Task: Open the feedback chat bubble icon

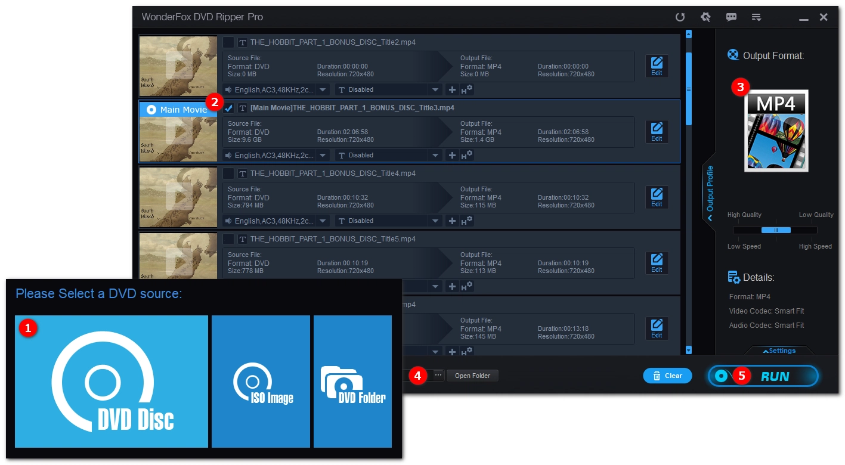Action: click(731, 17)
